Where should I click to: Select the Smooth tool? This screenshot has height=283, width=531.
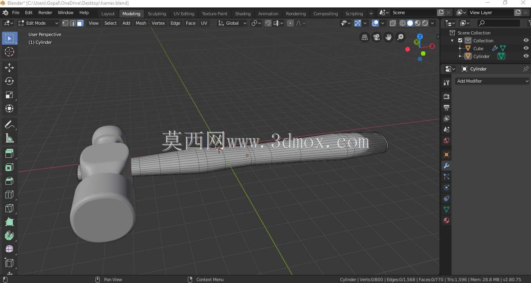[9, 249]
